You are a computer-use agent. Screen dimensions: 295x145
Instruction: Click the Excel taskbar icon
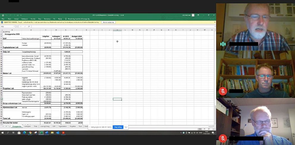[41, 133]
